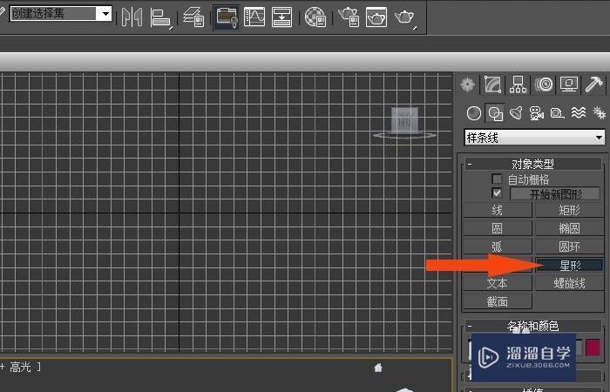Click the Align tool icon

(160, 18)
